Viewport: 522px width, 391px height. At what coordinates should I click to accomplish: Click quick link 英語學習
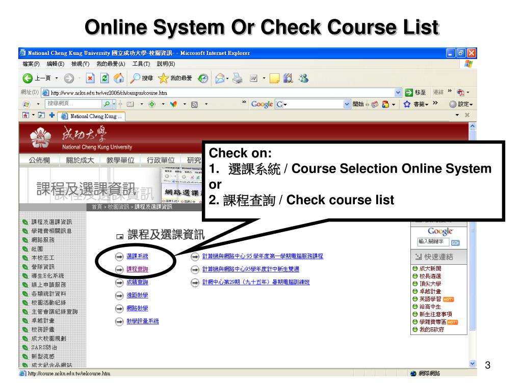coord(430,299)
